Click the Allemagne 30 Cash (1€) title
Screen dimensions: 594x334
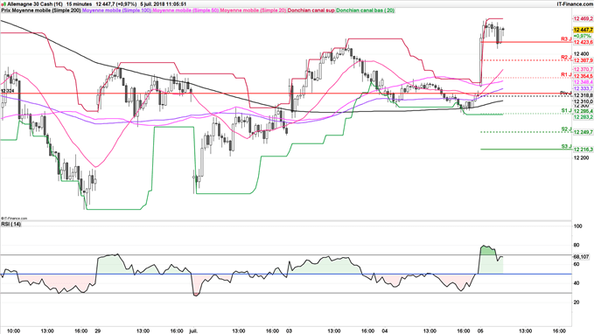pos(35,3)
